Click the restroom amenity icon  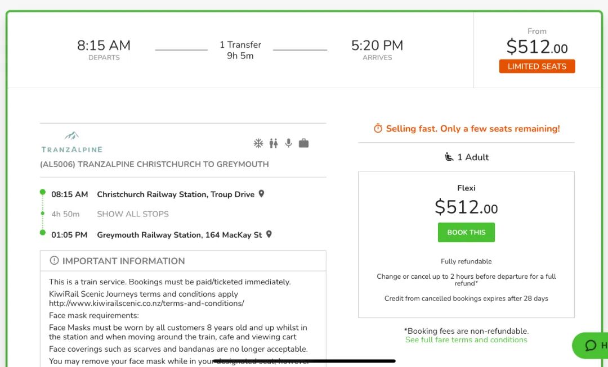click(274, 143)
